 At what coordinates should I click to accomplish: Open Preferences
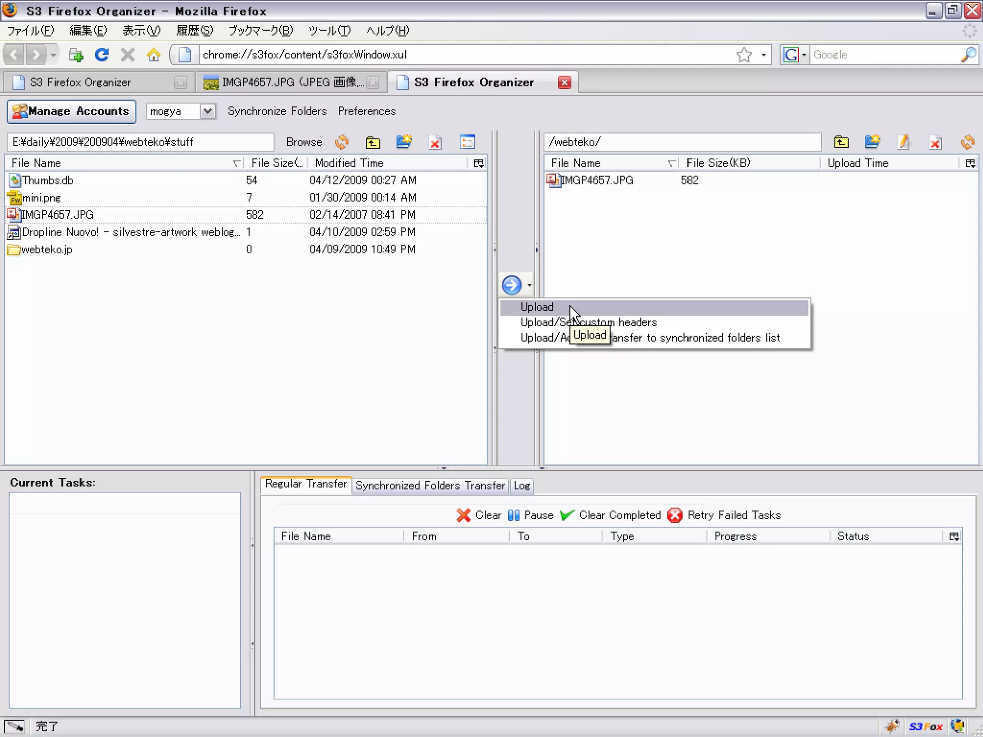[x=367, y=111]
